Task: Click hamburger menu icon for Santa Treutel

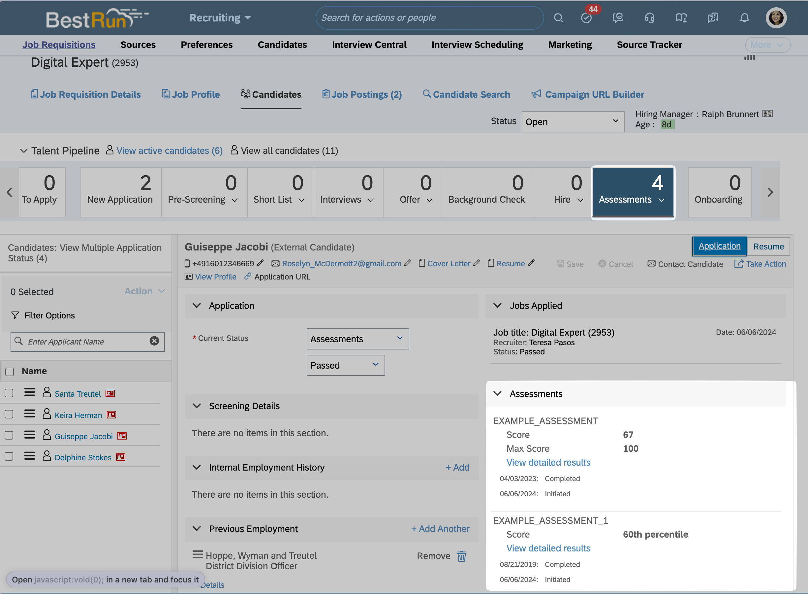Action: pos(29,392)
